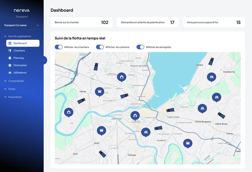Click the Dashboard page heading
252x172 pixels.
tap(62, 10)
